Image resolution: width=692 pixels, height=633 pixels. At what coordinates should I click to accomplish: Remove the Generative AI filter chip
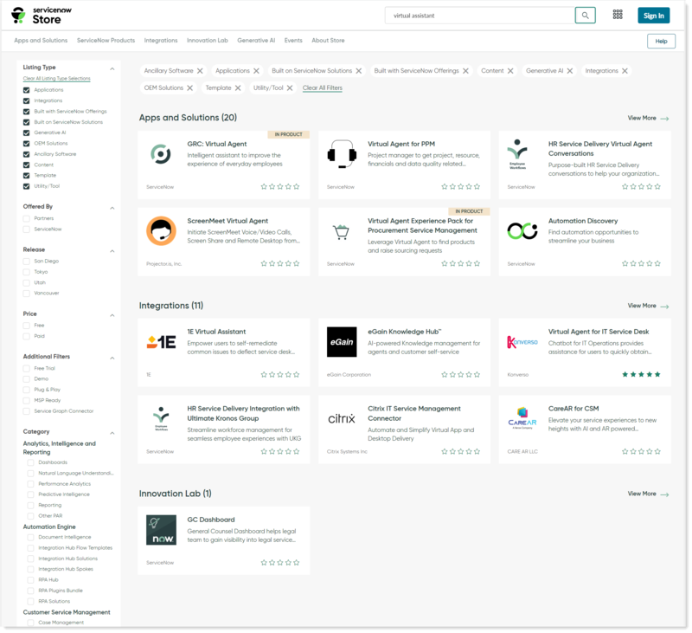(570, 71)
